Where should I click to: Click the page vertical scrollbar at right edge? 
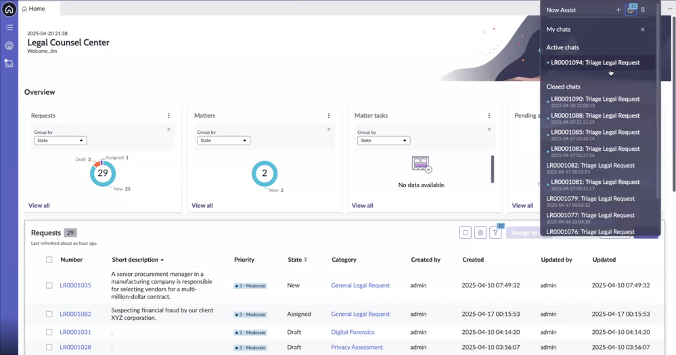(x=674, y=103)
